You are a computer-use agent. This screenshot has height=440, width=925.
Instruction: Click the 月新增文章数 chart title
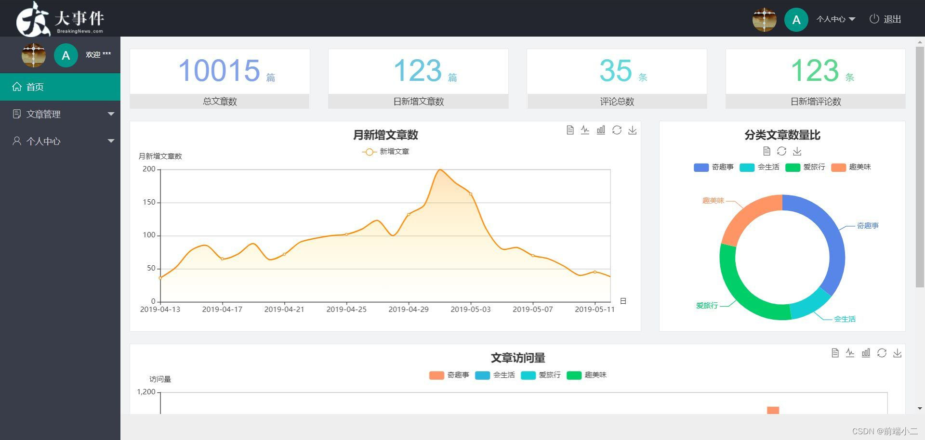tap(385, 135)
